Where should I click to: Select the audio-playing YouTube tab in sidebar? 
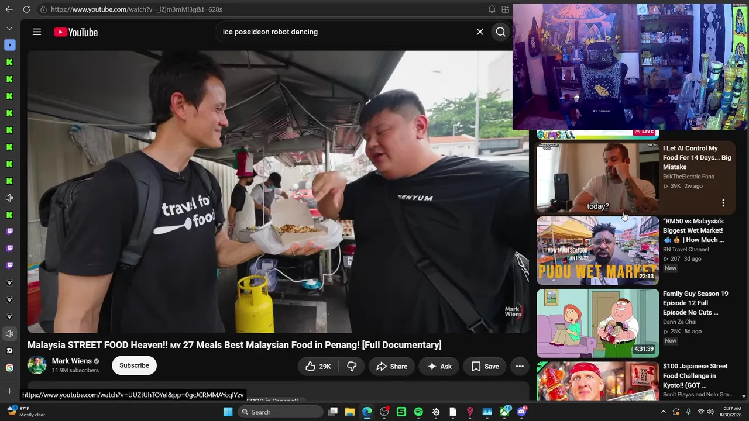pos(9,334)
